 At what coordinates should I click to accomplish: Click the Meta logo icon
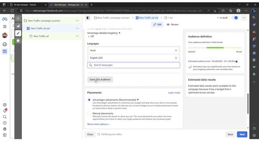tap(5, 19)
